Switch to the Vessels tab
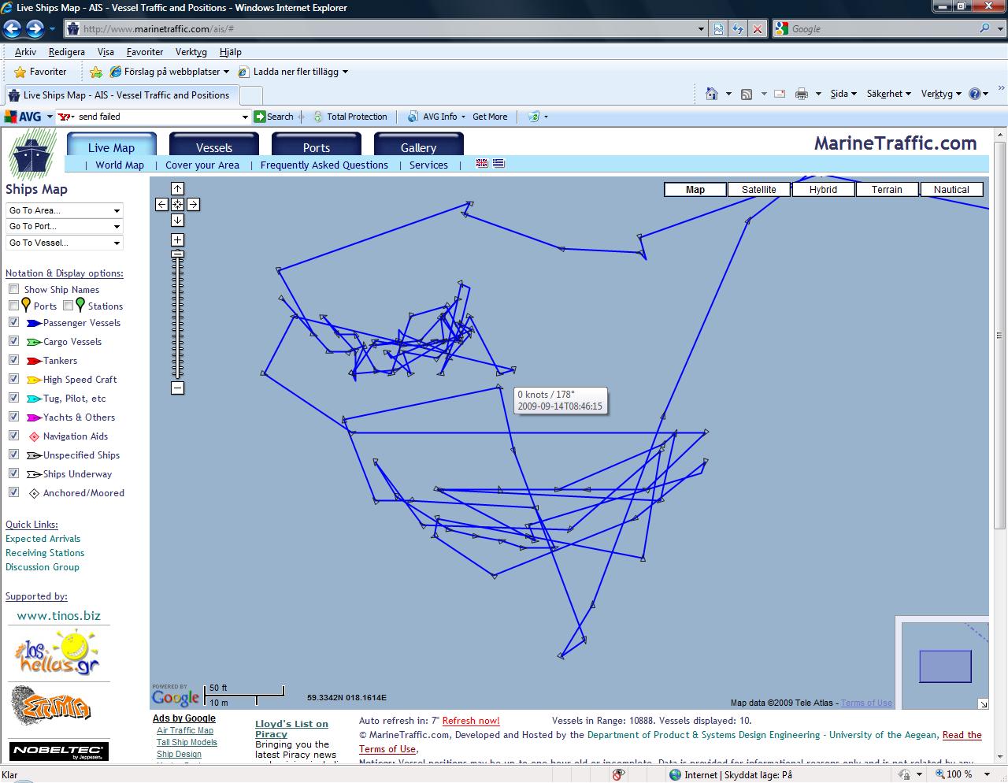 [x=214, y=145]
